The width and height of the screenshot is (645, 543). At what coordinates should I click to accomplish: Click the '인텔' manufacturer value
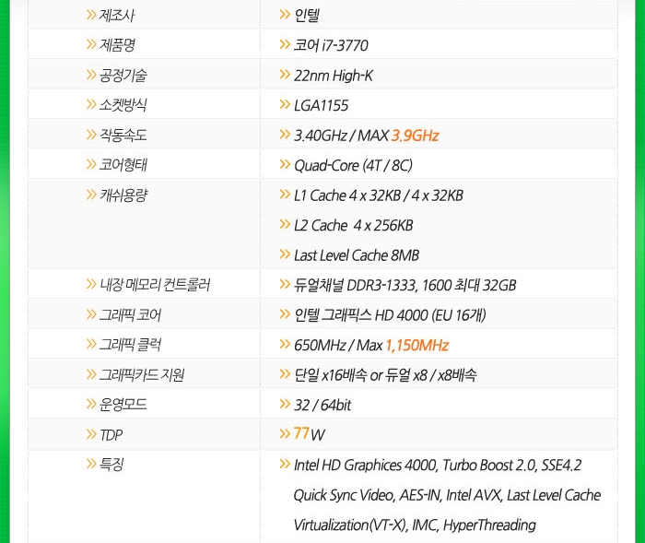307,16
